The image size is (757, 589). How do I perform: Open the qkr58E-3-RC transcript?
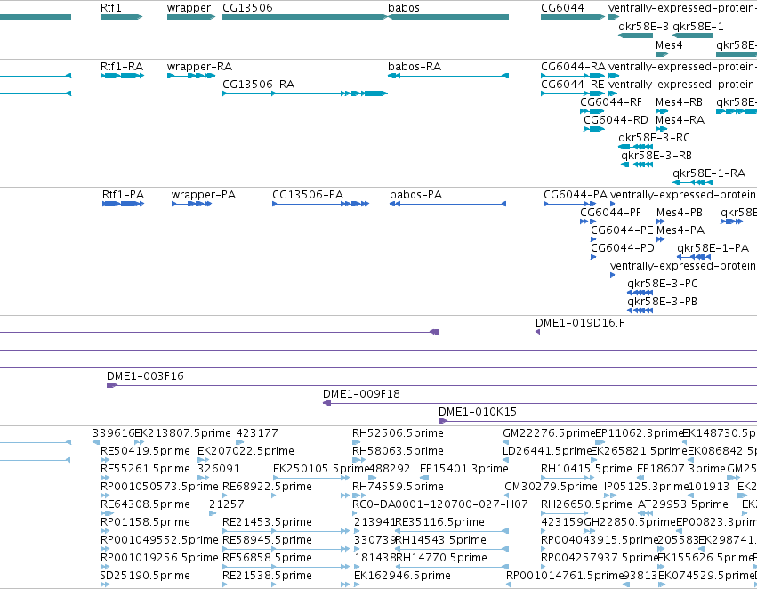(635, 147)
